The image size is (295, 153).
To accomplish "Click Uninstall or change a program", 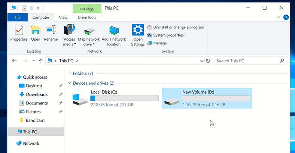I will (176, 27).
